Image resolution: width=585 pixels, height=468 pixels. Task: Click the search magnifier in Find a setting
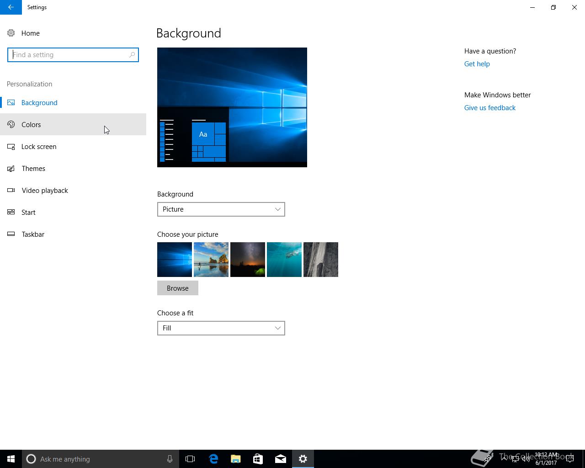click(x=132, y=55)
